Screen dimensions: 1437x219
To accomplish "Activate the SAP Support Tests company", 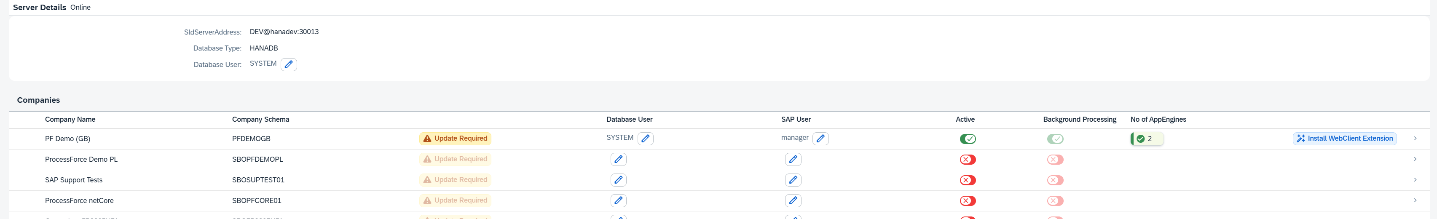I will 967,181.
